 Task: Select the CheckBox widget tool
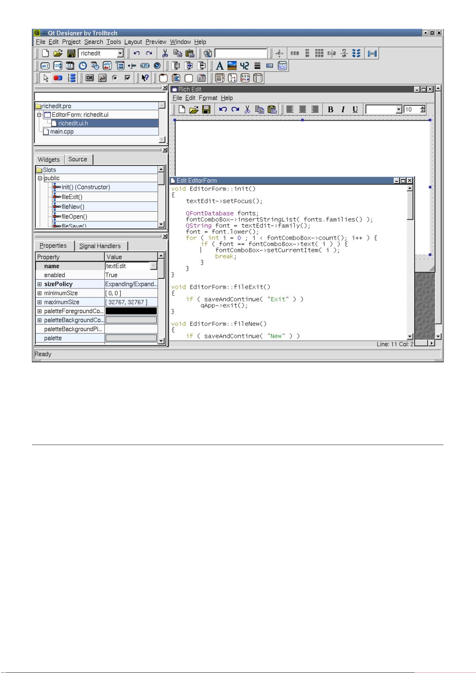pyautogui.click(x=127, y=78)
